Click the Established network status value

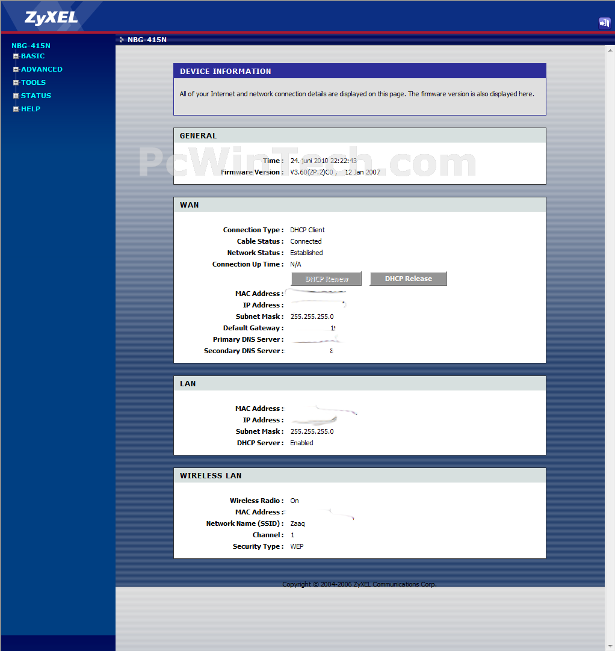[306, 253]
